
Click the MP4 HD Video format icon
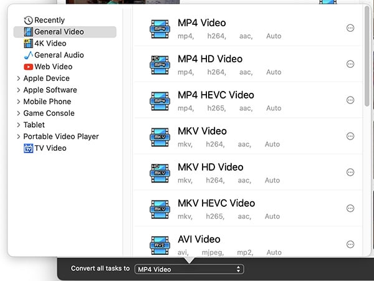point(160,65)
